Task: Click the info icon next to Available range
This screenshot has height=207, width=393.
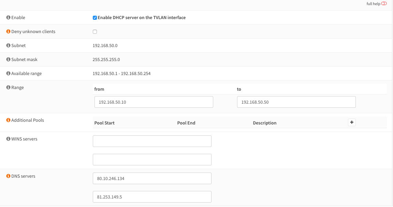Action: pos(8,73)
